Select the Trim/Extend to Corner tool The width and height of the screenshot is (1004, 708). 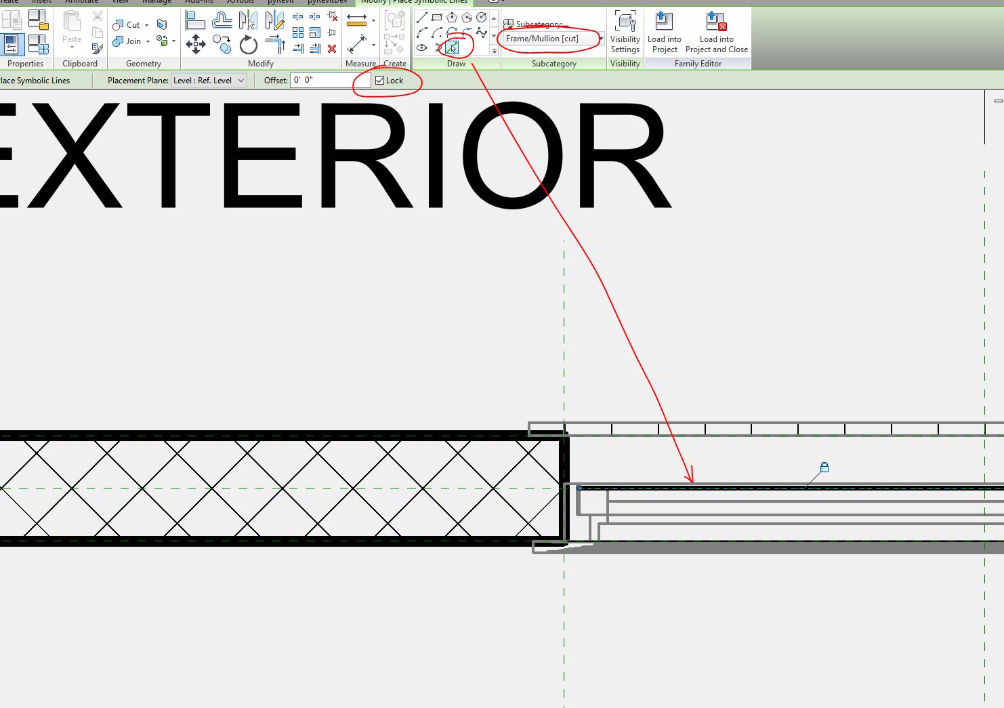point(274,45)
